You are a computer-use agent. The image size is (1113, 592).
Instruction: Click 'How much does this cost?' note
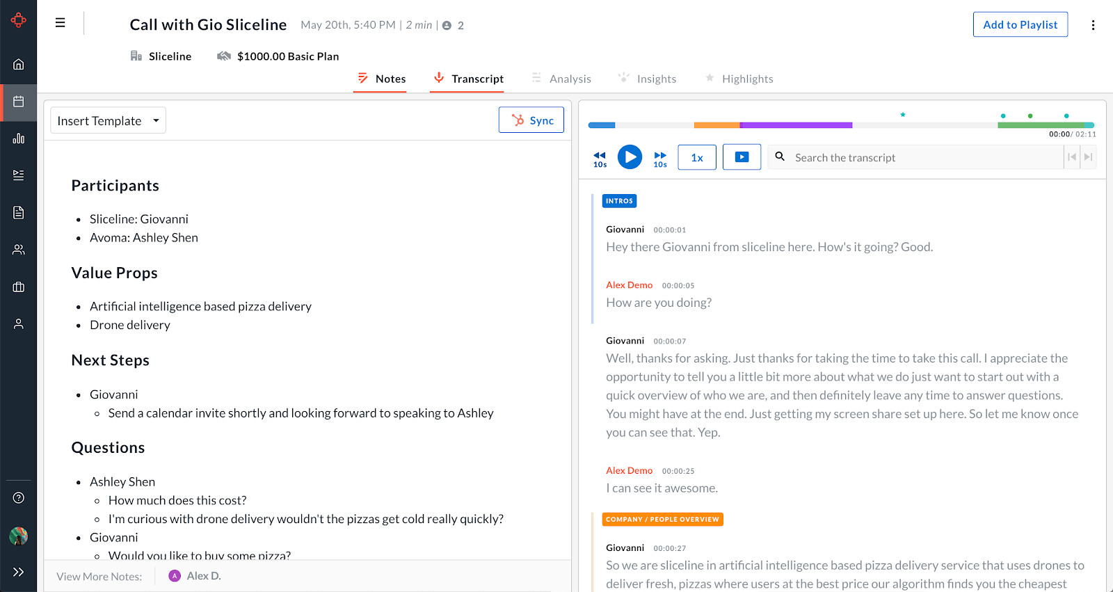point(177,500)
